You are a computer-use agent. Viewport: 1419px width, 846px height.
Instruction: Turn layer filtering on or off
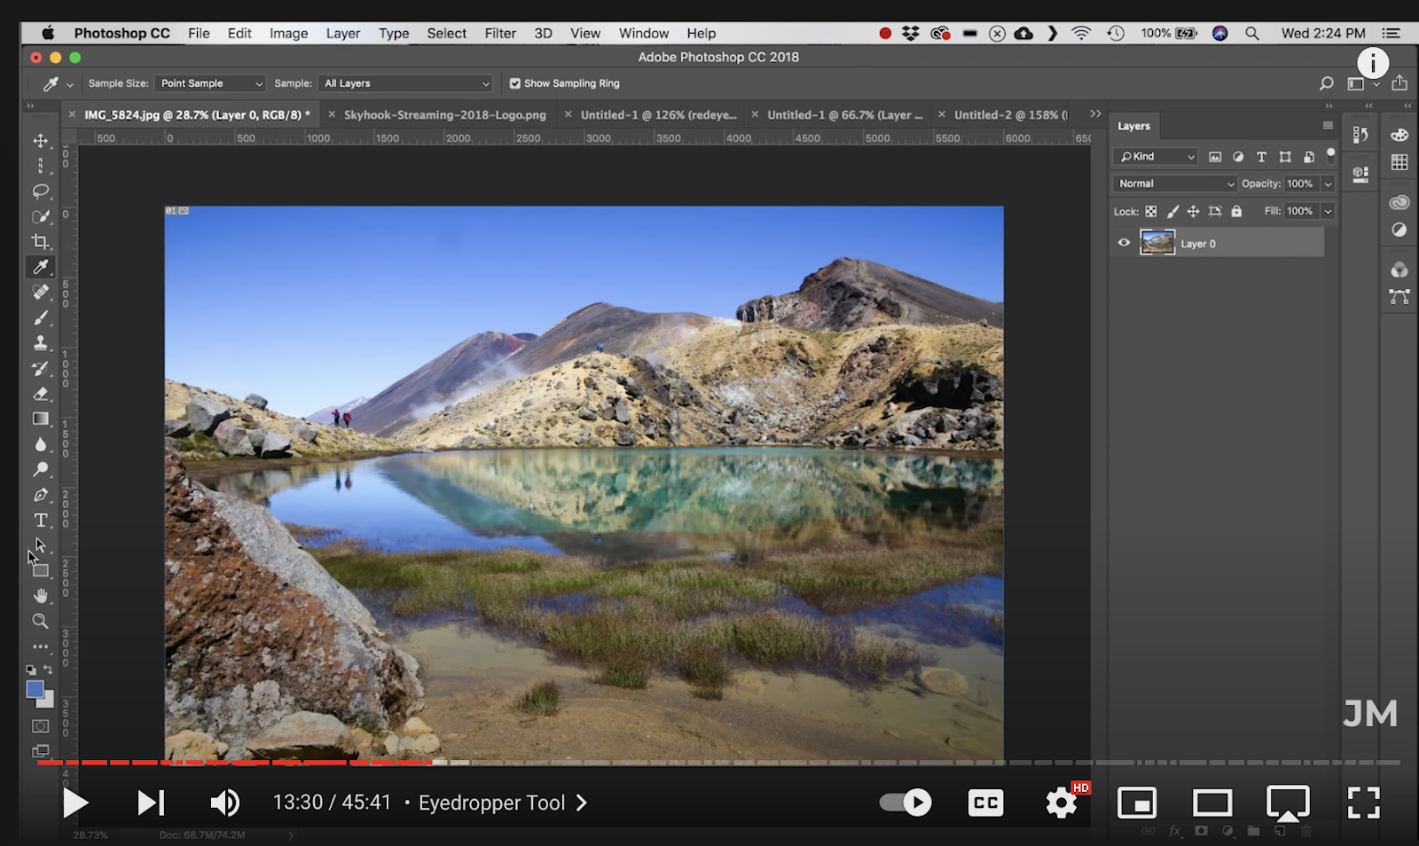coord(1330,153)
